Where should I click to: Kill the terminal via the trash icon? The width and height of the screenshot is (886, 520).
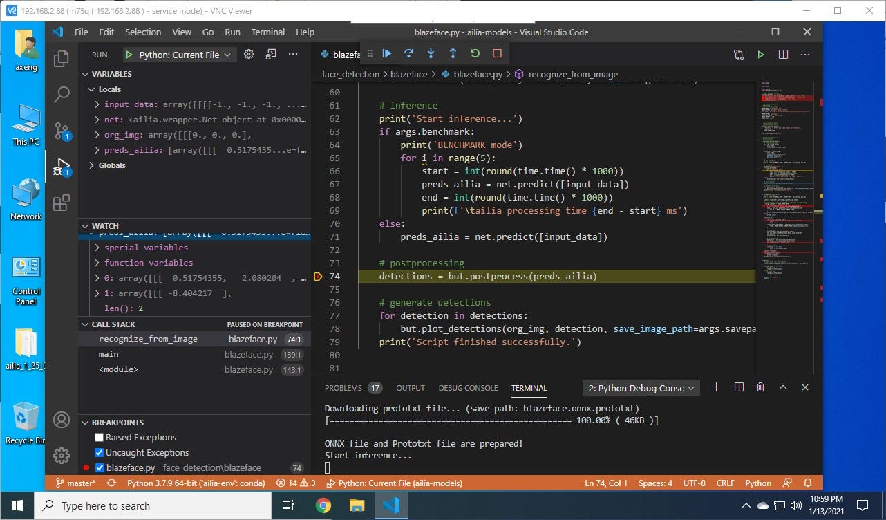click(760, 387)
